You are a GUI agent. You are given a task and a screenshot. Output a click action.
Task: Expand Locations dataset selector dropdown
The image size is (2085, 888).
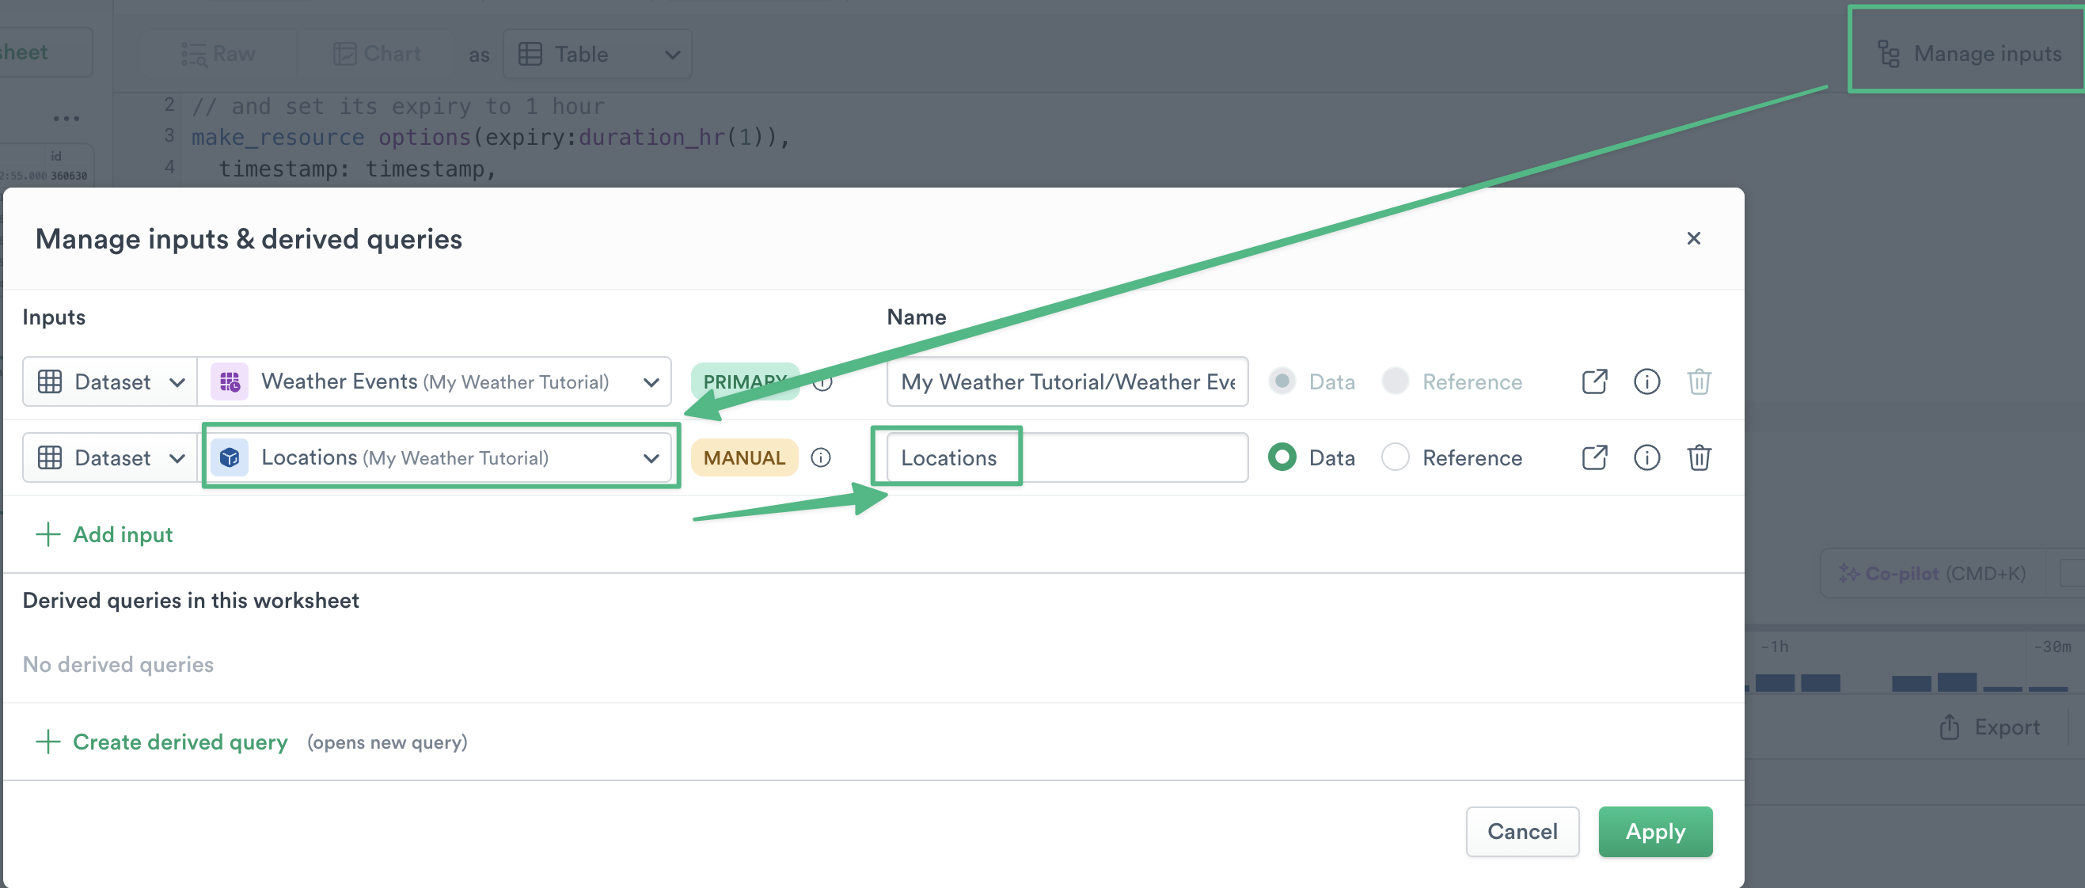coord(651,458)
